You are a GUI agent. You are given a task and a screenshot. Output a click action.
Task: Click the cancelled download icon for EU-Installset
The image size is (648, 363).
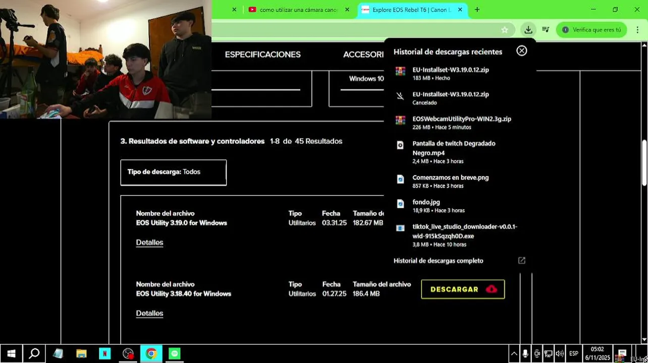[x=400, y=96]
